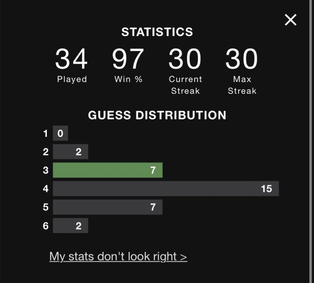Close the Statistics dialog with X
The image size is (314, 283).
(x=291, y=20)
